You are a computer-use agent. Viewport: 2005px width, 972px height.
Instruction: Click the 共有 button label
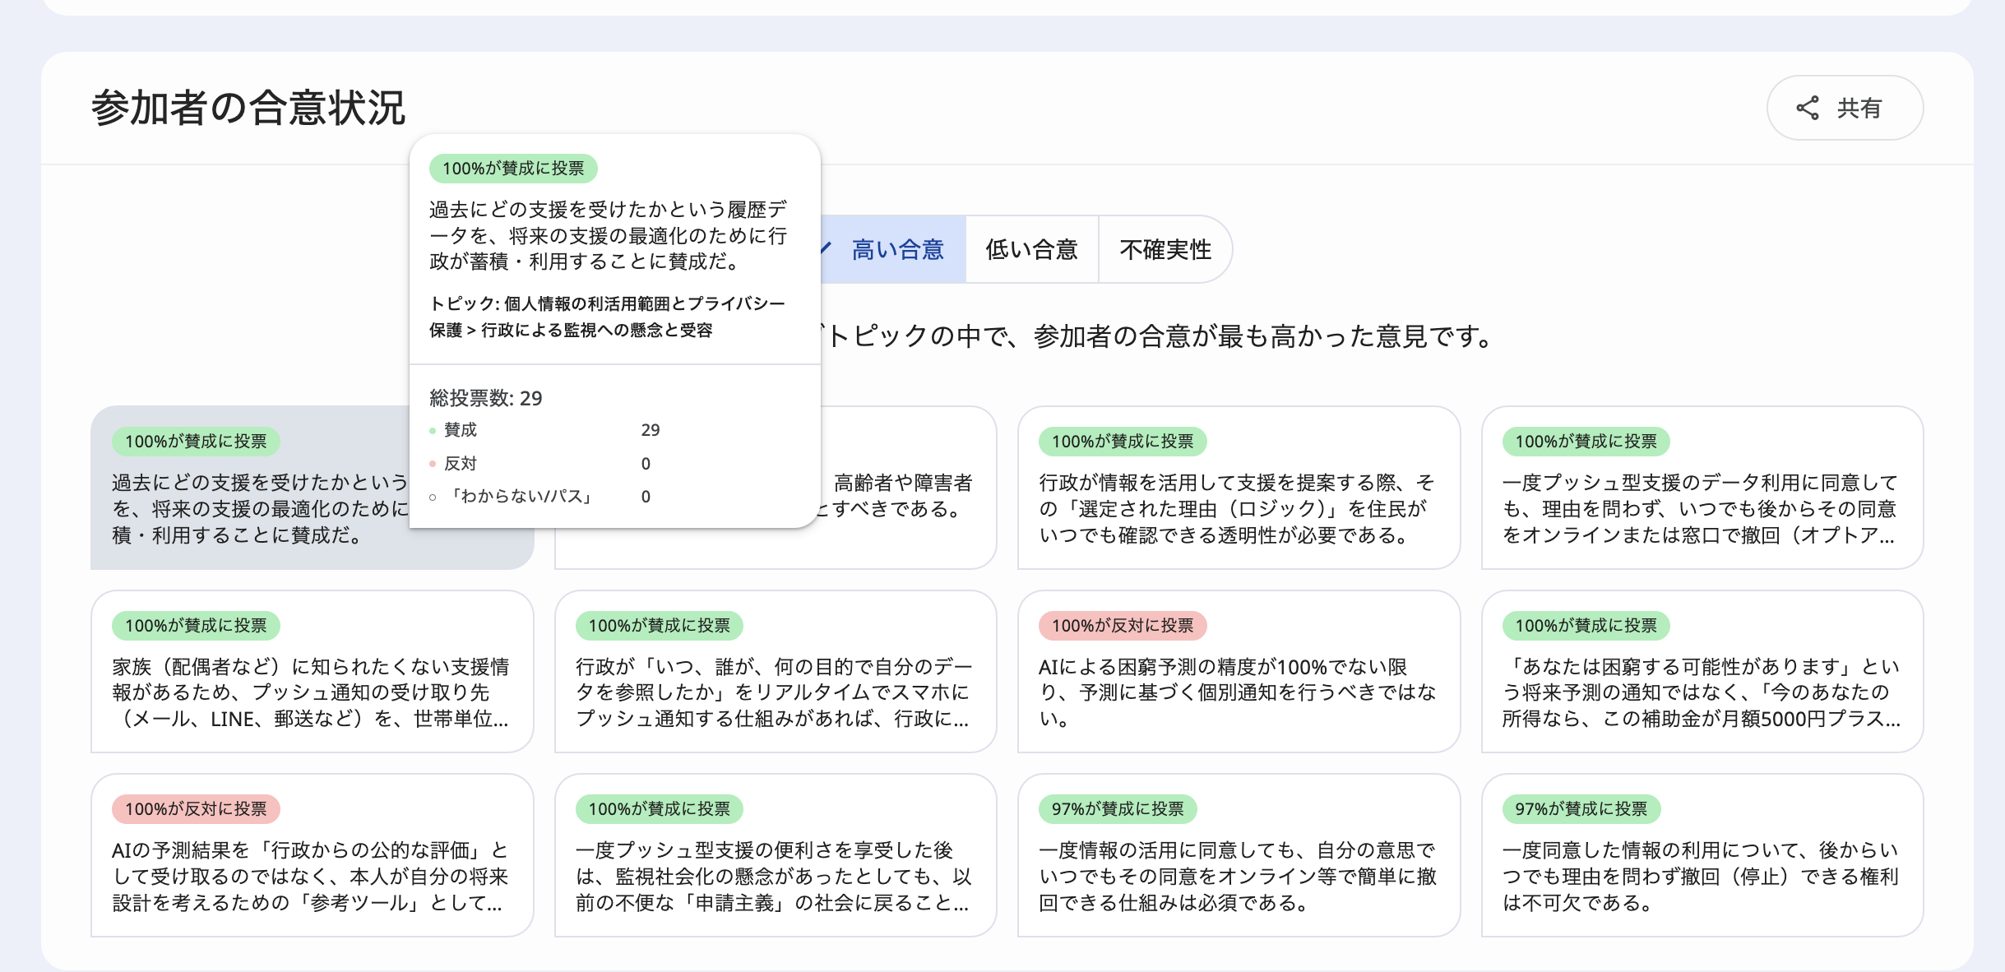(1859, 108)
